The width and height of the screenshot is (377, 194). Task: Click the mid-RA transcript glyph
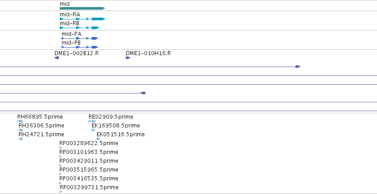point(82,19)
